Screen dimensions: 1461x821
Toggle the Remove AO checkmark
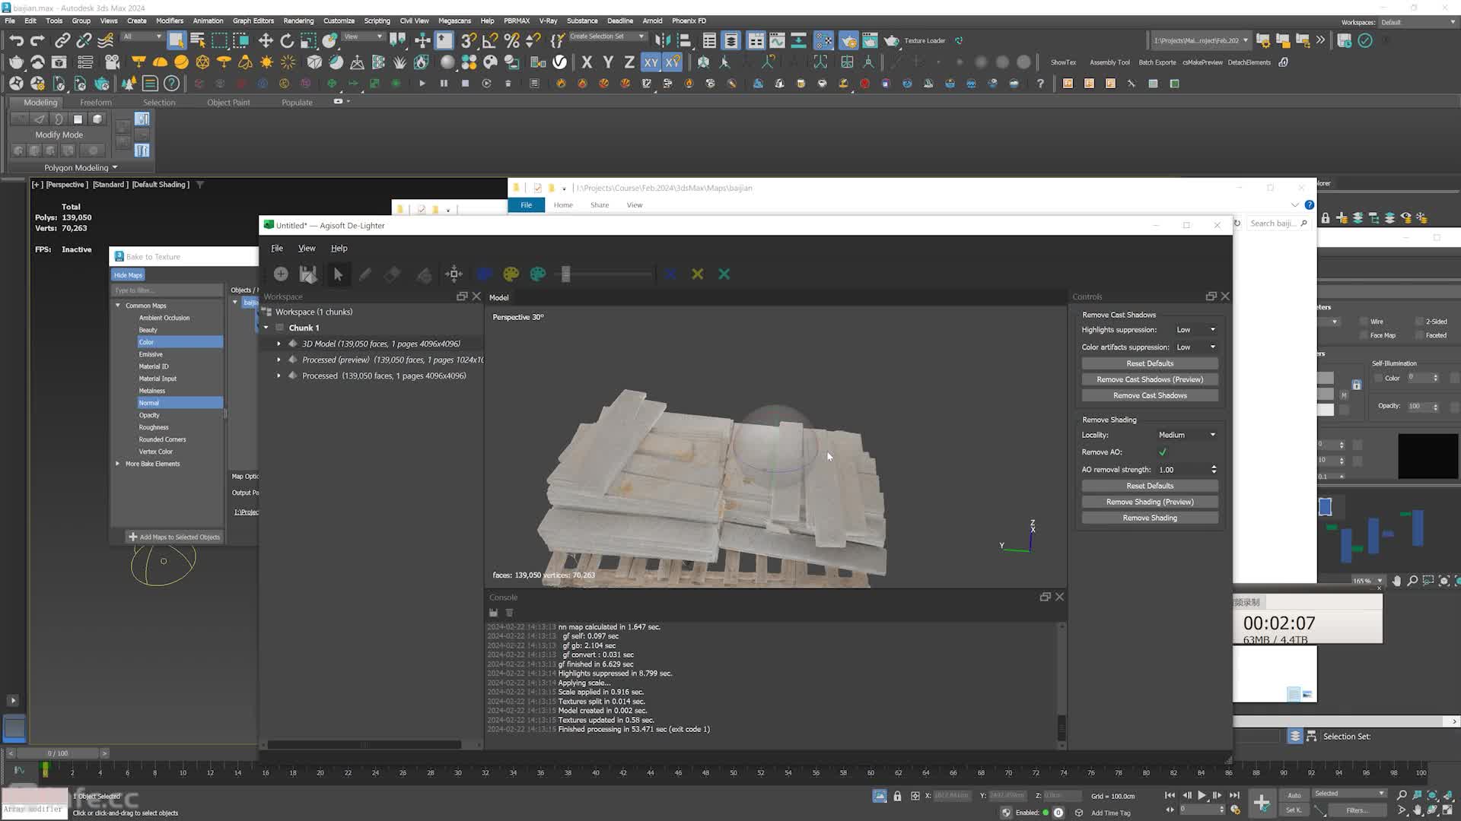pos(1163,452)
